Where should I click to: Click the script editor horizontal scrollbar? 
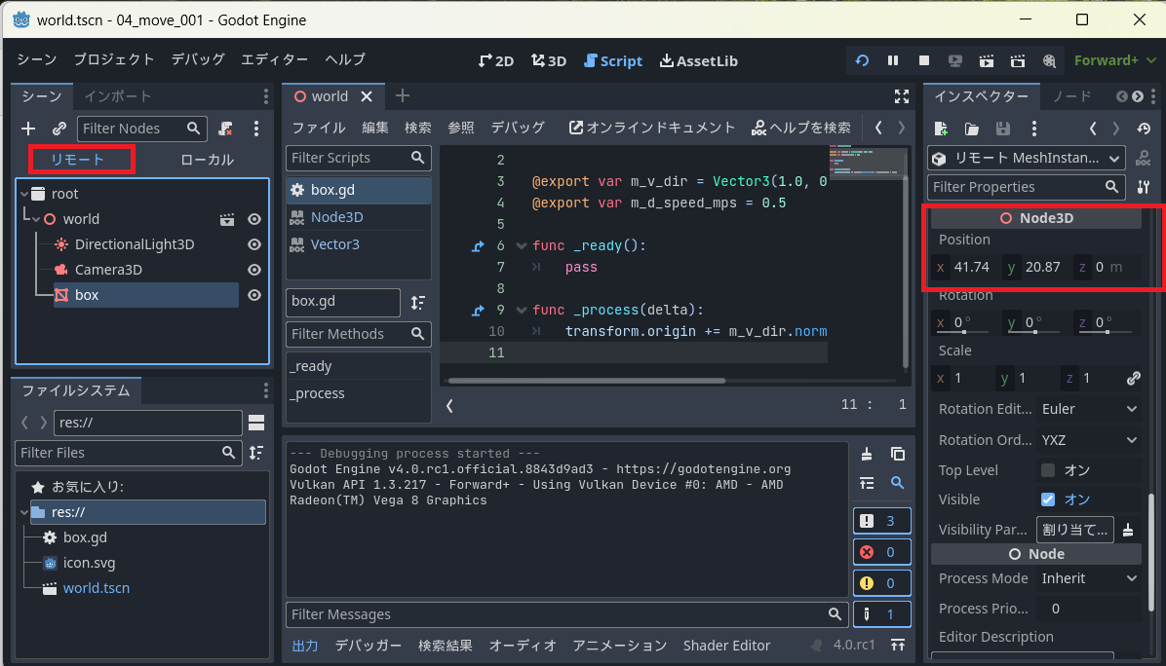pyautogui.click(x=587, y=381)
